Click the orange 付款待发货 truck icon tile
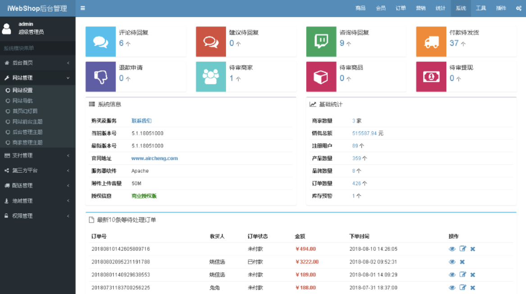This screenshot has height=294, width=526. [x=431, y=41]
